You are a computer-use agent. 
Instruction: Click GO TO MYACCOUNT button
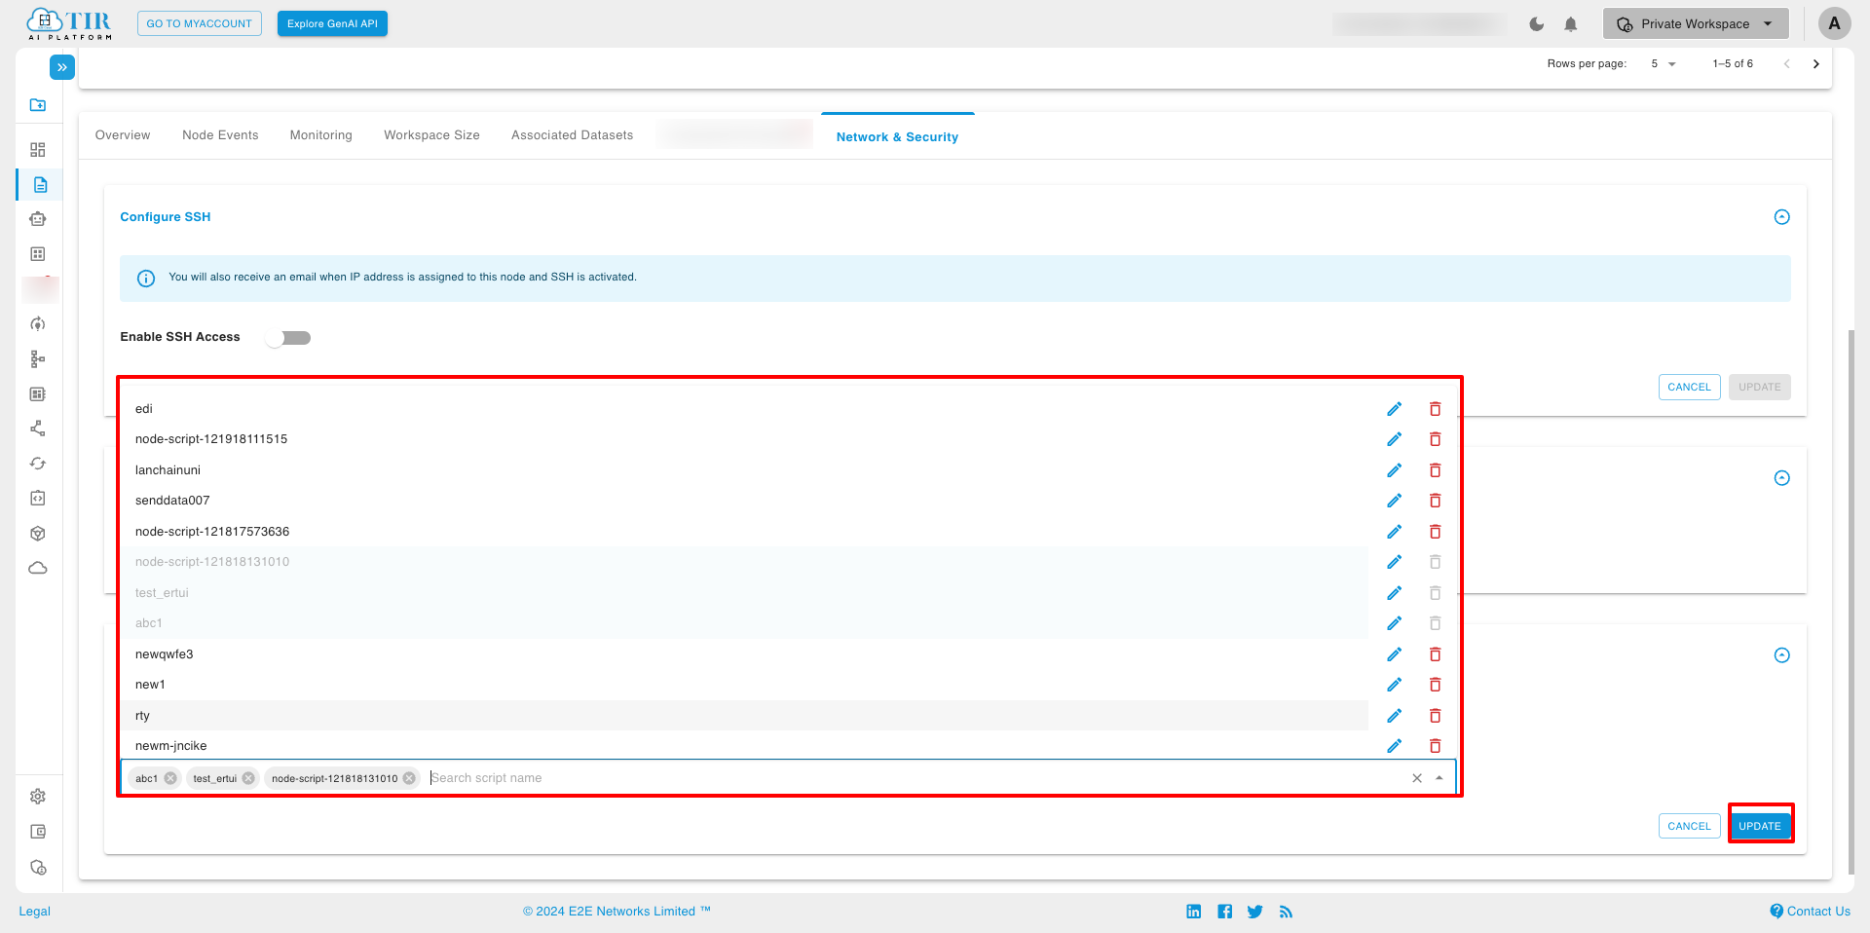[x=200, y=23]
